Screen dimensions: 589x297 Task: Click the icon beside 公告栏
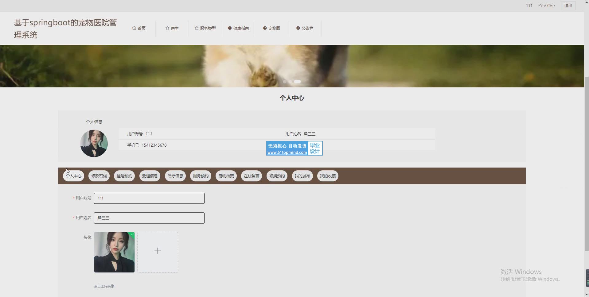[x=298, y=28]
